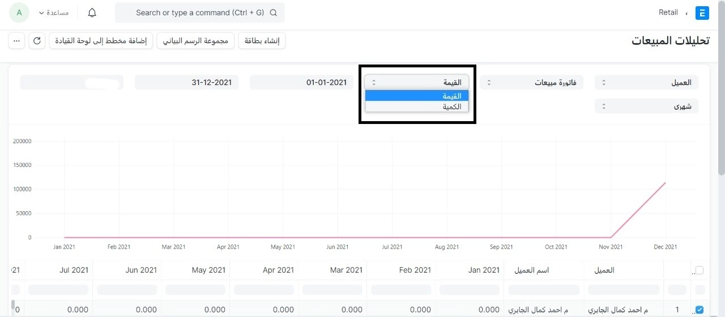Click the Jan 2021 column header
725x317 pixels.
pyautogui.click(x=470, y=270)
